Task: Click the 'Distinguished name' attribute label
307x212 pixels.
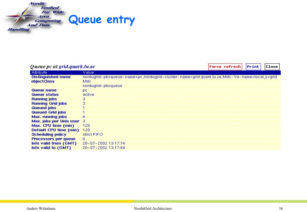Action: tap(51, 77)
